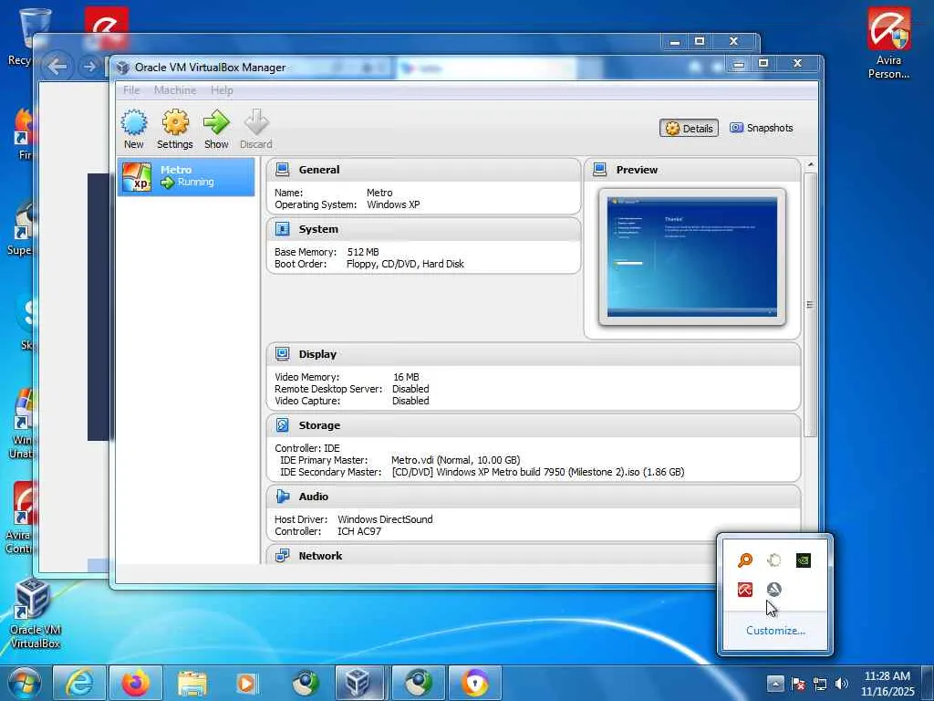Click the Oracle VM VirtualBox desktop shortcut
The height and width of the screenshot is (701, 934).
pos(35,612)
